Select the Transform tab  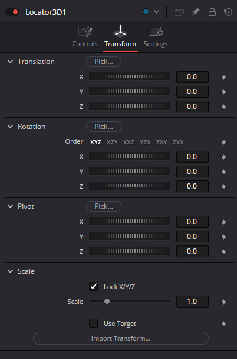tap(120, 37)
